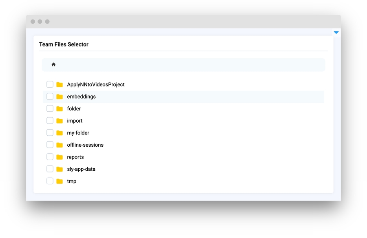Click the import folder icon

60,121
